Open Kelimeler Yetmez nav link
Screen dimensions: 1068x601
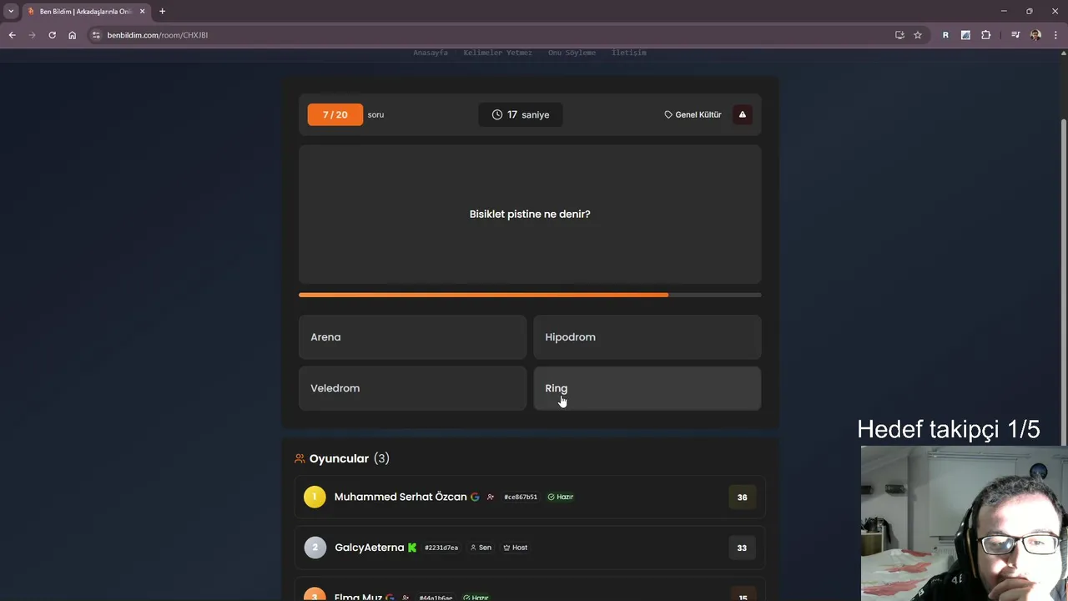[497, 53]
